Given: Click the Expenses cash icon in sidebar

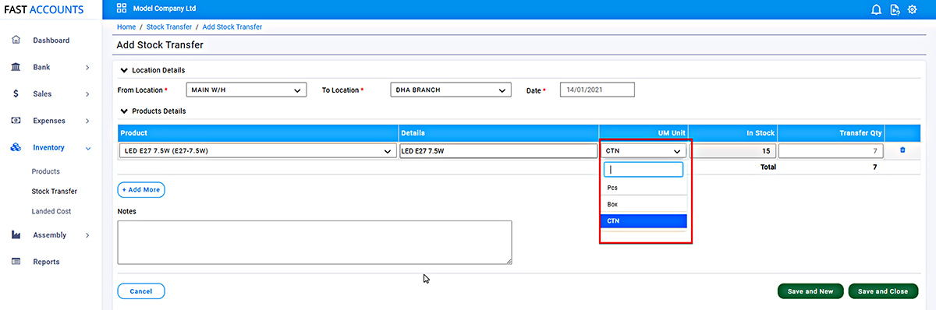Looking at the screenshot, I should click(16, 121).
